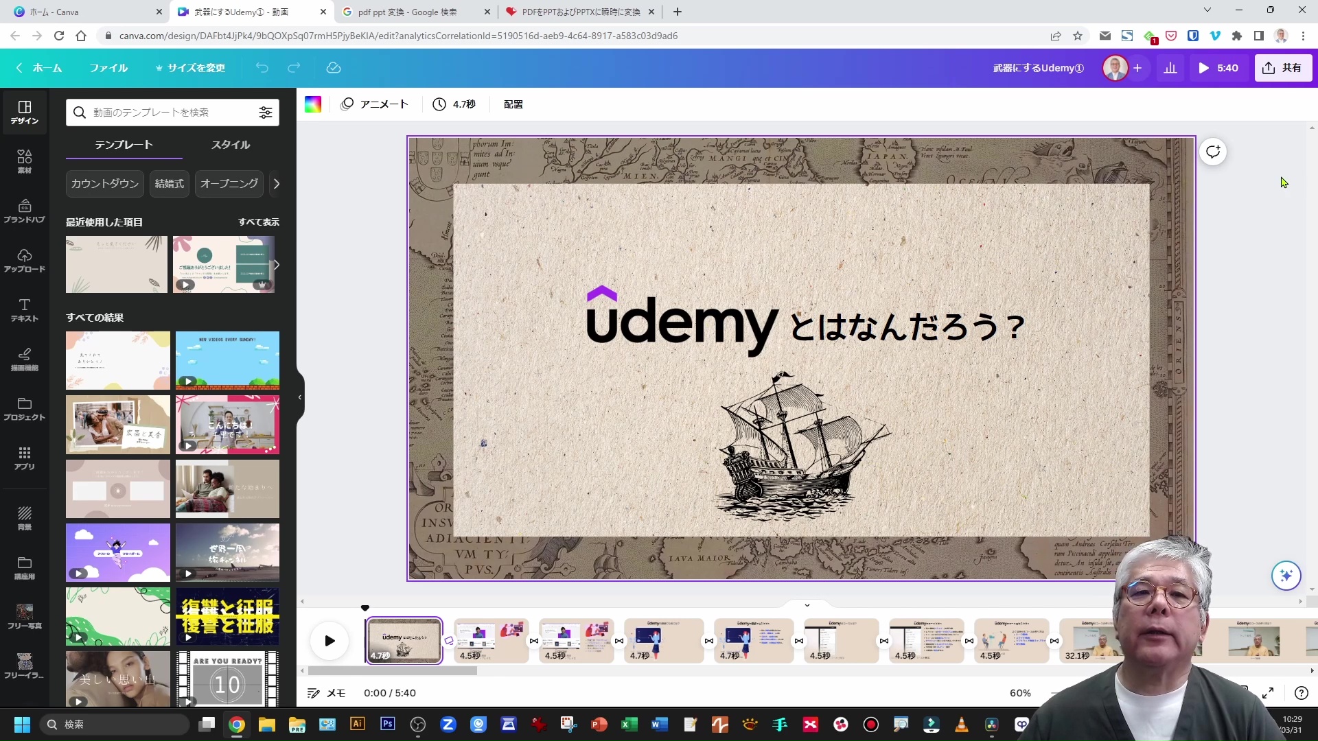Go back to ホーム
Viewport: 1318px width, 741px height.
38,68
